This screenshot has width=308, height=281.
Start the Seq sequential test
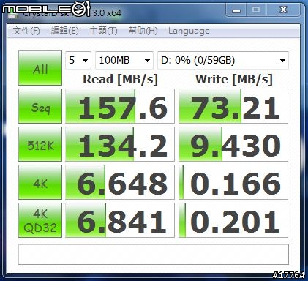[40, 106]
